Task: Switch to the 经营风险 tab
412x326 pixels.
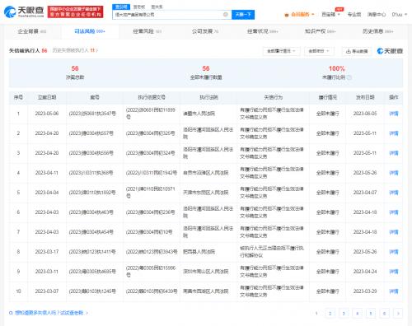Action: click(147, 31)
